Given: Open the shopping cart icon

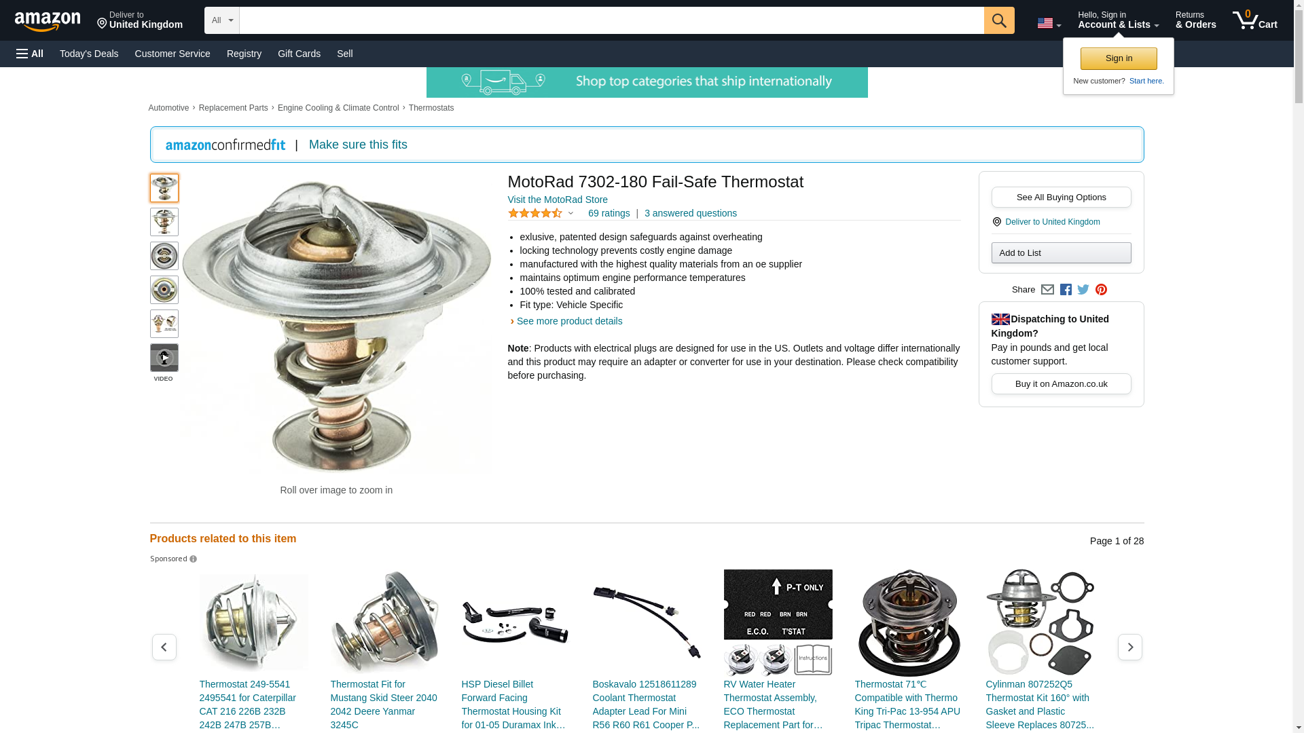Looking at the screenshot, I should (x=1254, y=20).
